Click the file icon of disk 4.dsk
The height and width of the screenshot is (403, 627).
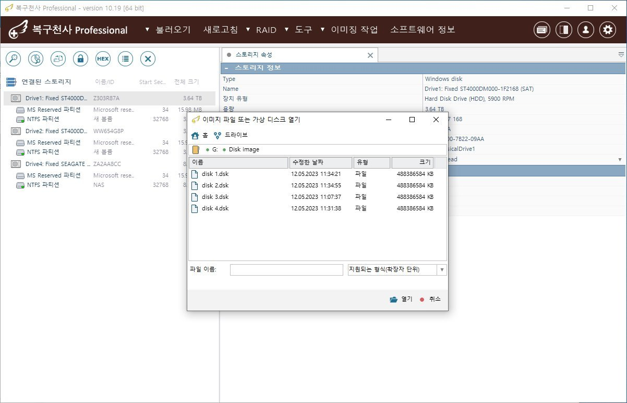coord(195,208)
